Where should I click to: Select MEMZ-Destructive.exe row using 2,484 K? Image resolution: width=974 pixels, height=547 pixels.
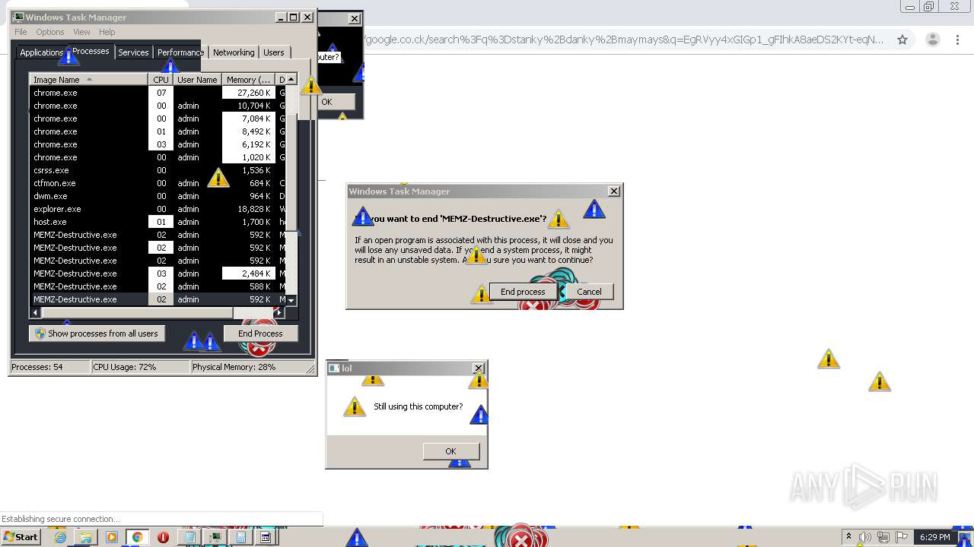158,273
